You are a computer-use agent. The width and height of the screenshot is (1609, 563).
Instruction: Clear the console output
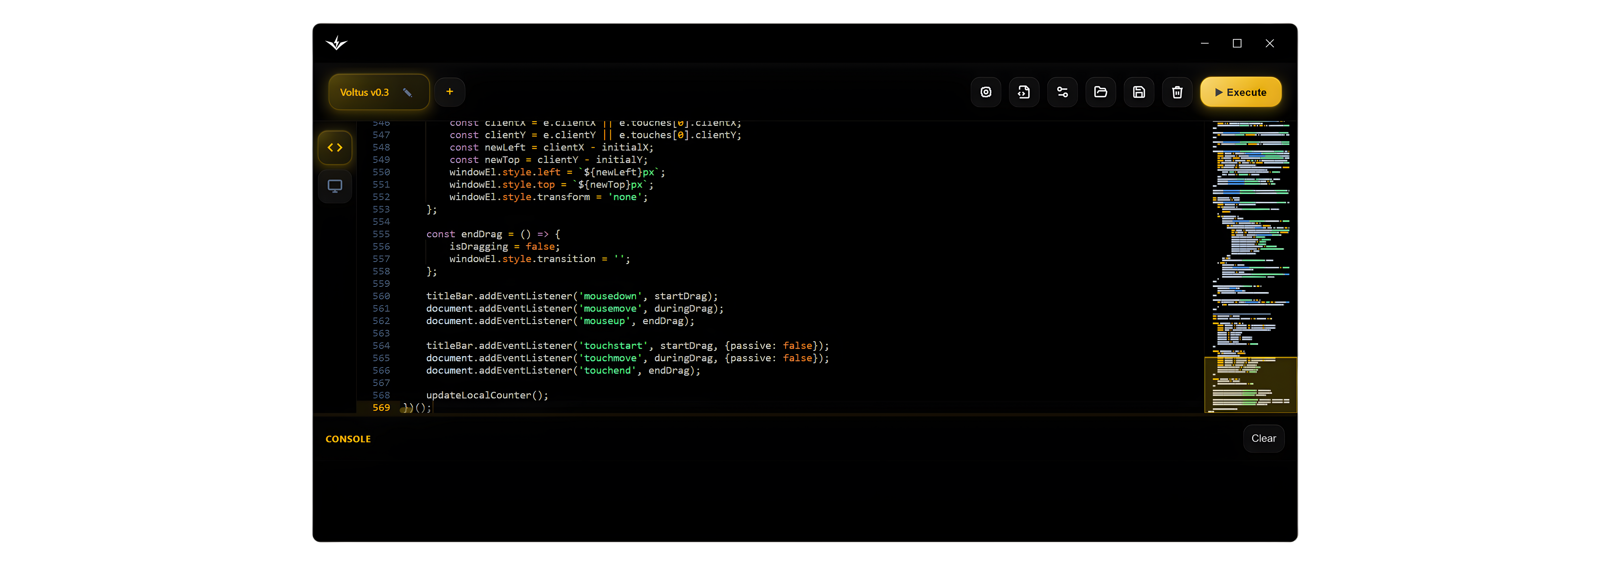coord(1264,438)
